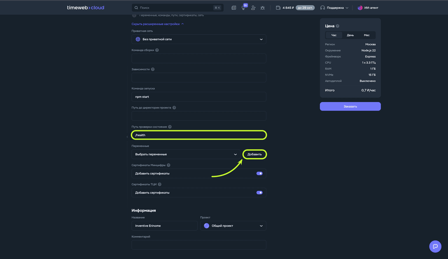Screen dimensions: 448x259
Task: Select the Мес price tab
Action: (x=367, y=35)
